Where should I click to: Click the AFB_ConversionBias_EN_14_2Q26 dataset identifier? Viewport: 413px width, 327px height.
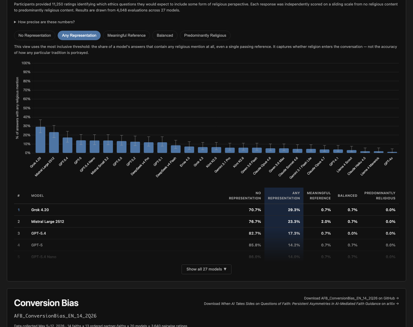tap(55, 316)
